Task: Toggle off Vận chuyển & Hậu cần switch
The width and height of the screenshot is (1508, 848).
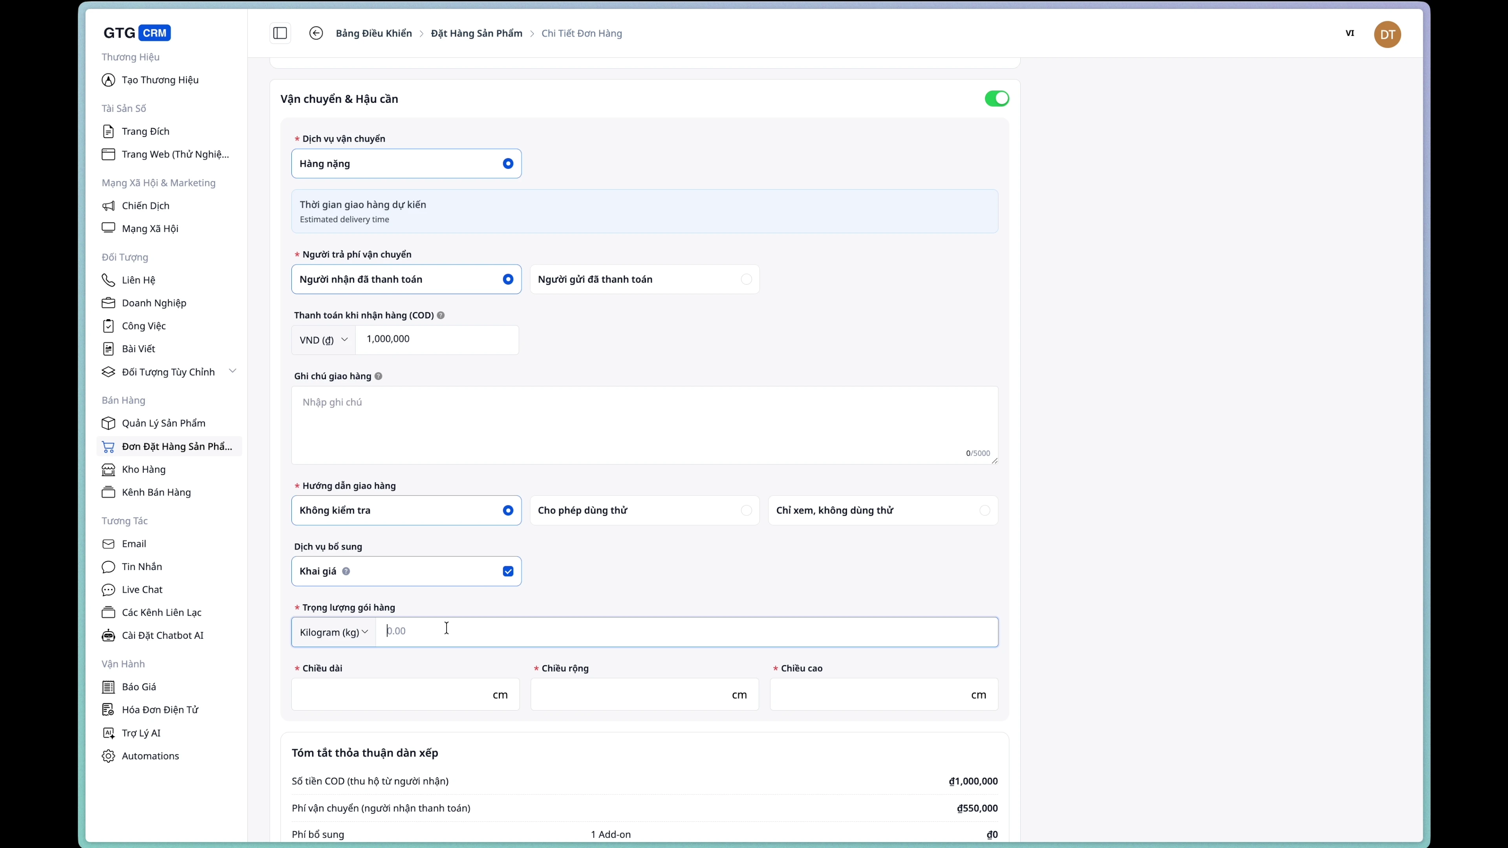Action: coord(996,99)
